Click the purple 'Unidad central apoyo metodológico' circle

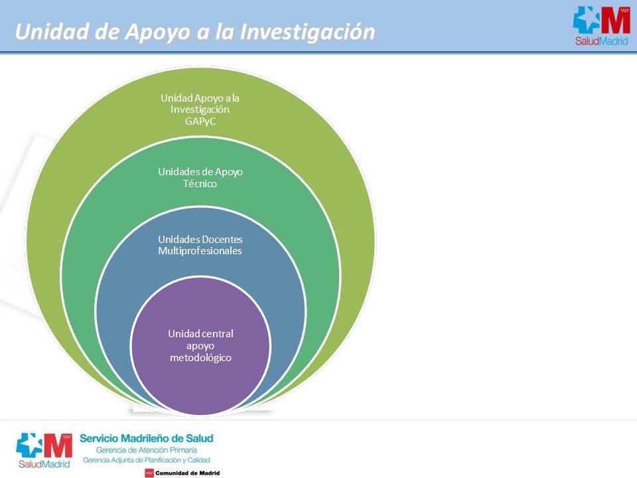click(200, 345)
